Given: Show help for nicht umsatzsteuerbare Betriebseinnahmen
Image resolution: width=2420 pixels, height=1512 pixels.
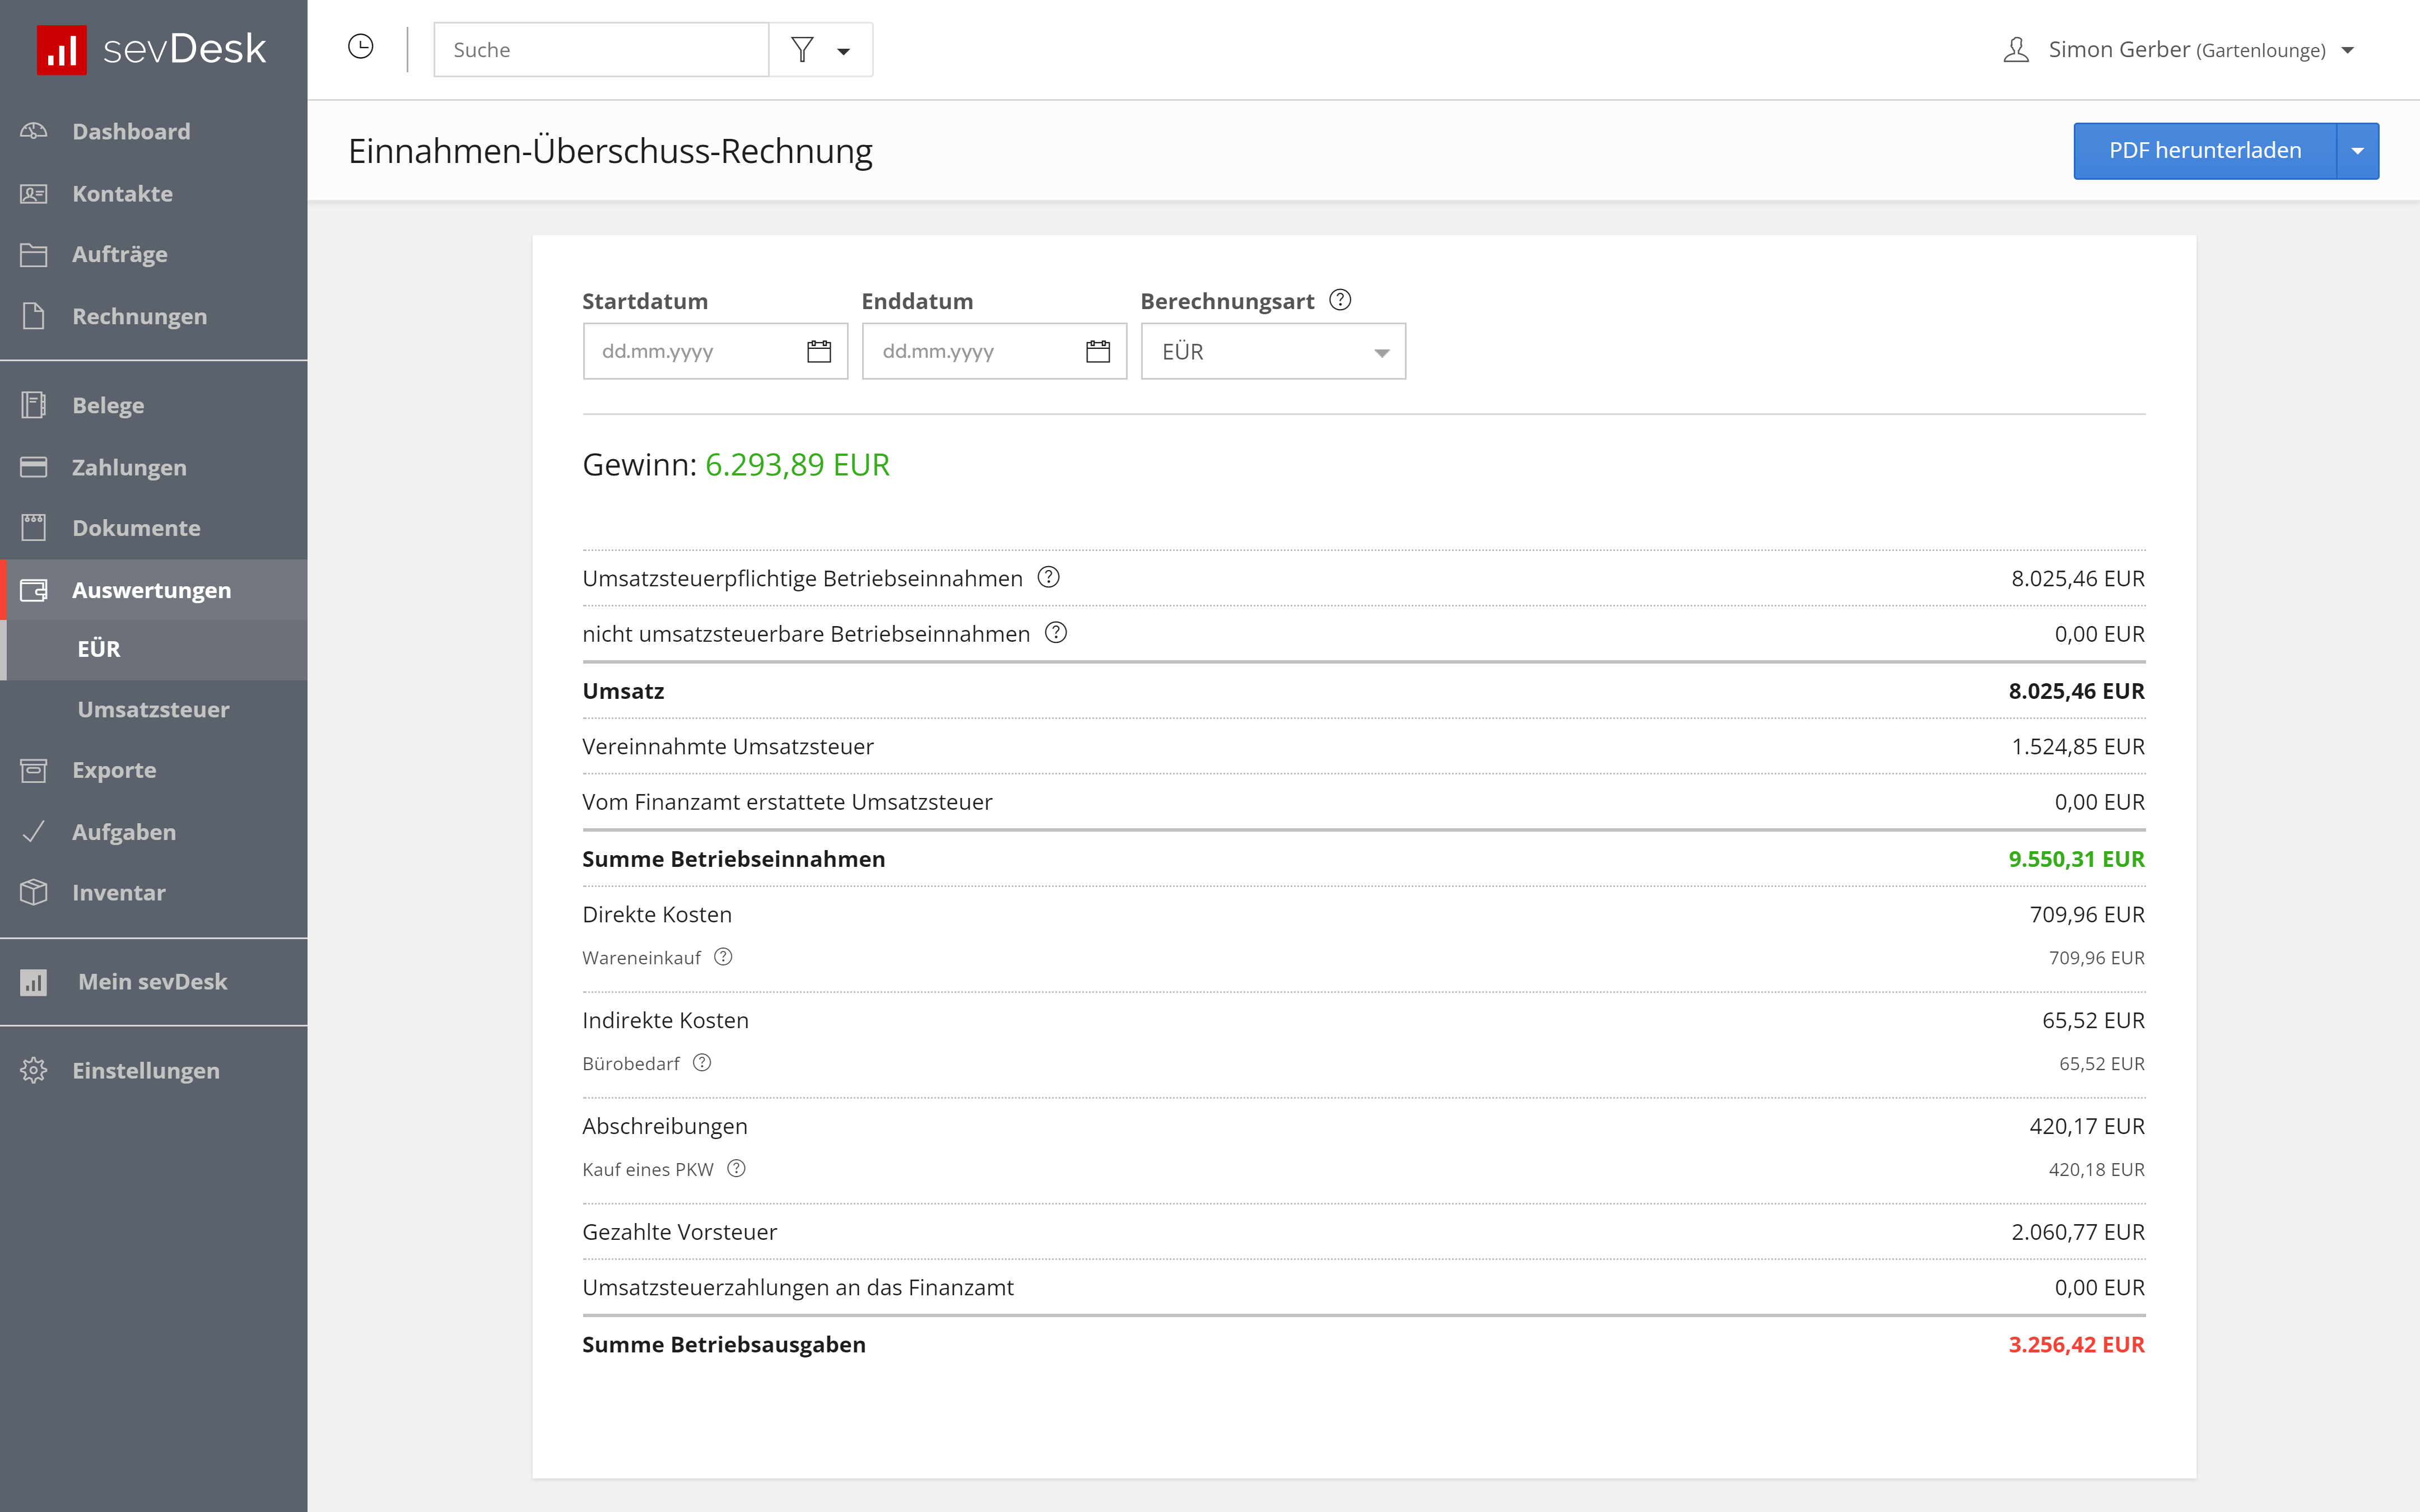Looking at the screenshot, I should (x=1056, y=633).
